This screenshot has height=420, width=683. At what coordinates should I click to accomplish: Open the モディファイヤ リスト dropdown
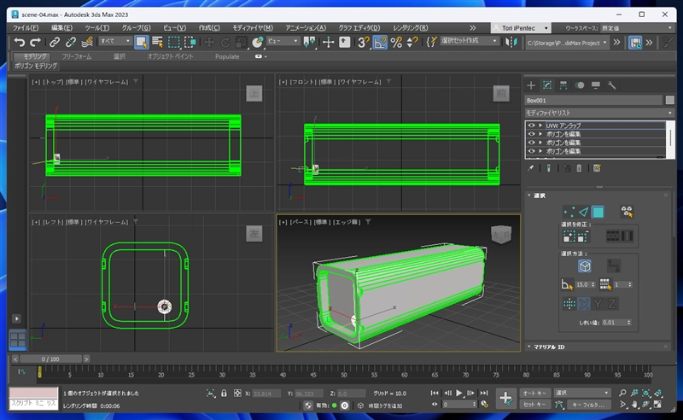(598, 113)
